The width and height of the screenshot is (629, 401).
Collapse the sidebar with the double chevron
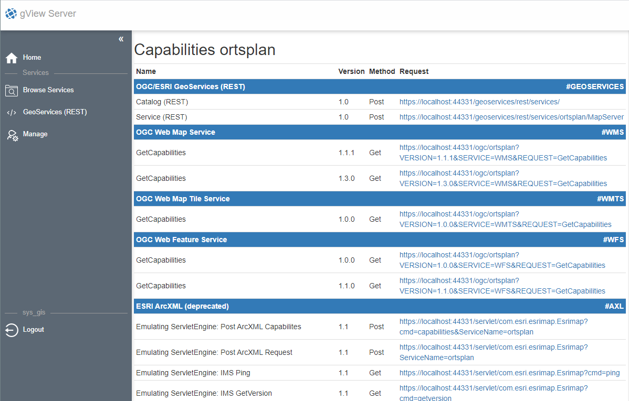121,39
